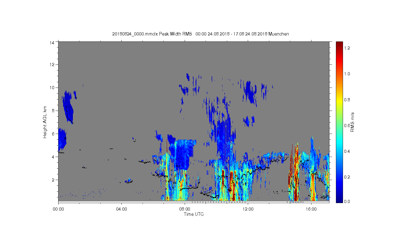Click the 0.2 colorbar value label
This screenshot has width=408, height=244.
[x=347, y=177]
